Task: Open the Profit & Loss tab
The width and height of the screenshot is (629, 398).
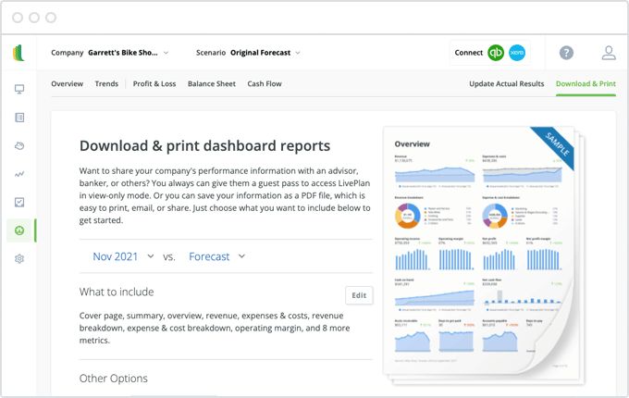Action: point(154,84)
